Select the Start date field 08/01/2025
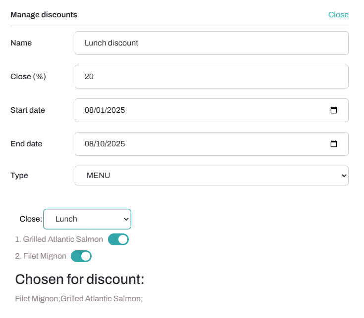The image size is (364, 318). [211, 110]
